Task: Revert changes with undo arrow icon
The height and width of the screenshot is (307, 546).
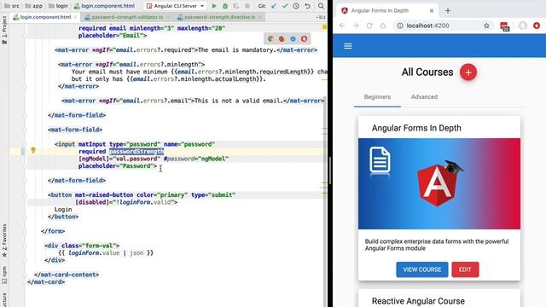Action: [x=307, y=6]
